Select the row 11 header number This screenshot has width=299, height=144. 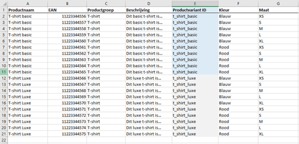click(x=4, y=72)
